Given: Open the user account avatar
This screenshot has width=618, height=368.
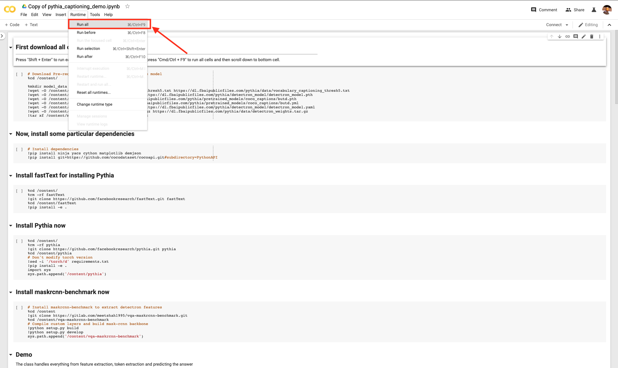Looking at the screenshot, I should click(607, 10).
